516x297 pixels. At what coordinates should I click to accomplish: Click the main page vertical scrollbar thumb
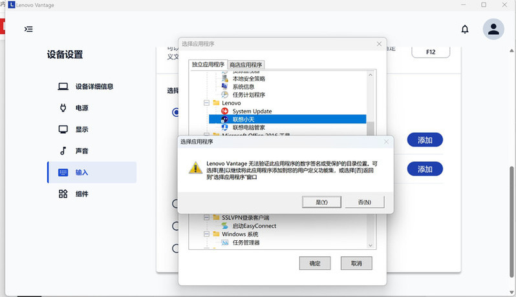click(511, 221)
